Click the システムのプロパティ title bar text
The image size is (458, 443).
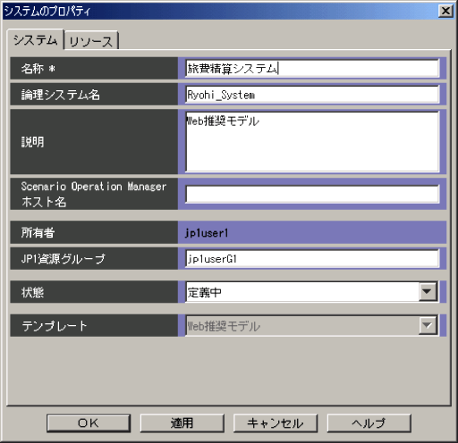tap(47, 11)
